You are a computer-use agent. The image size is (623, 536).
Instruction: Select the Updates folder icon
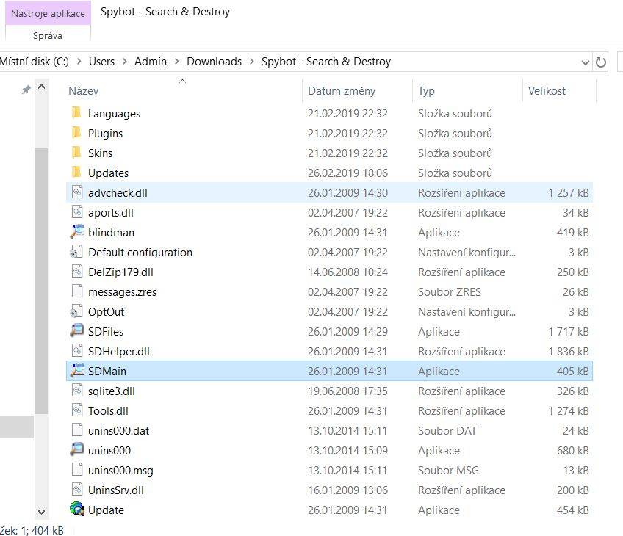(76, 173)
